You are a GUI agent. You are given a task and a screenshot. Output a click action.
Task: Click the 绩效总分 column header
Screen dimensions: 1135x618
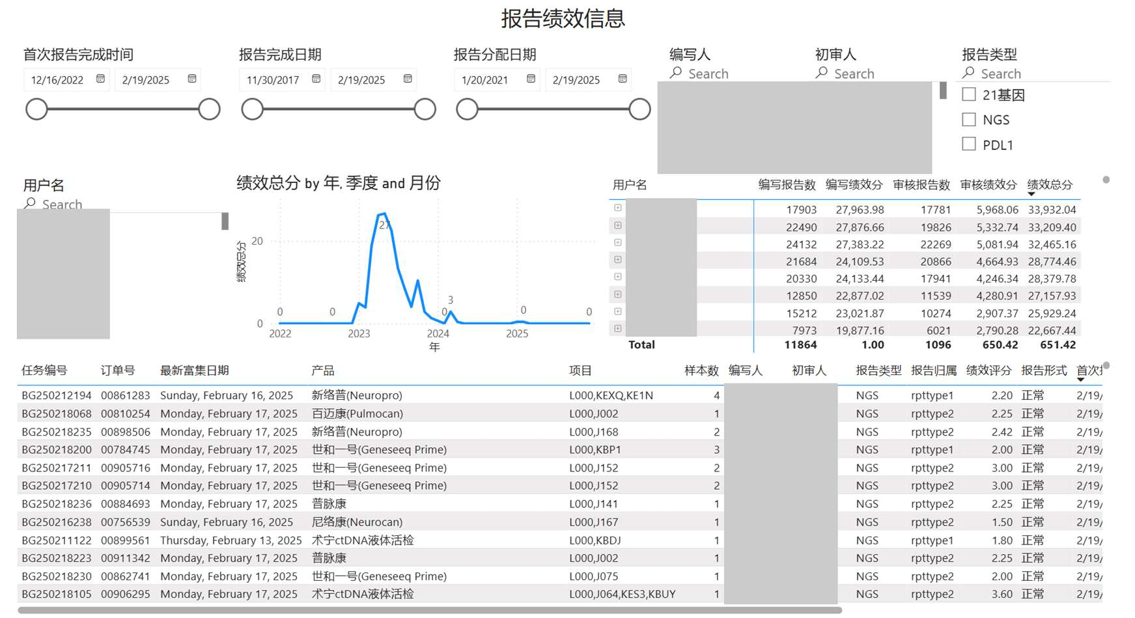(1050, 185)
